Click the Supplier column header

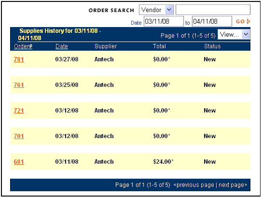click(105, 46)
